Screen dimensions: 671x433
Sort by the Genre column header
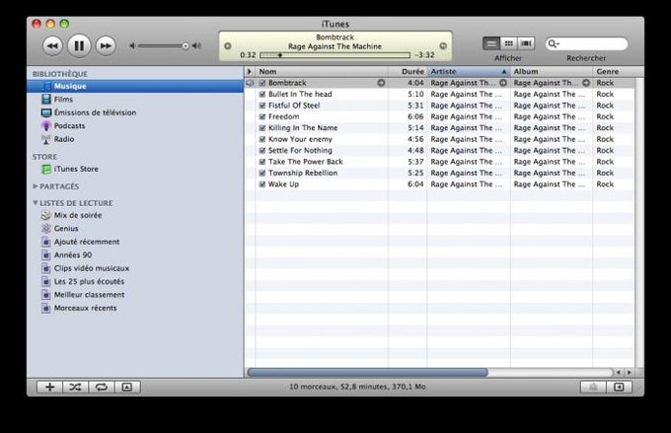click(x=615, y=71)
